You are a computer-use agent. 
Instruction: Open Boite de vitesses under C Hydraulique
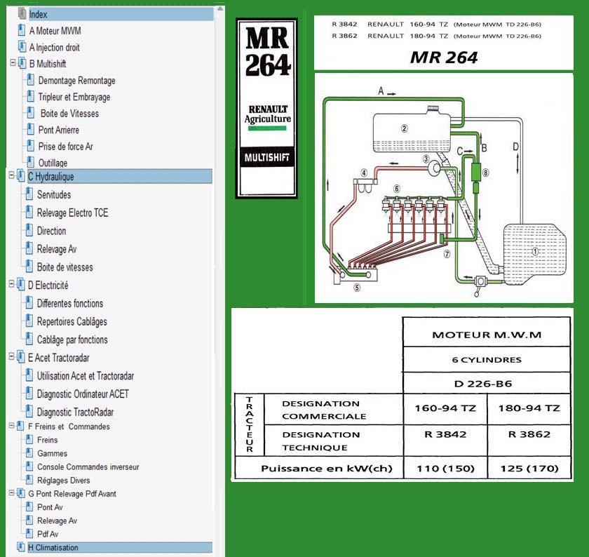[x=65, y=267]
